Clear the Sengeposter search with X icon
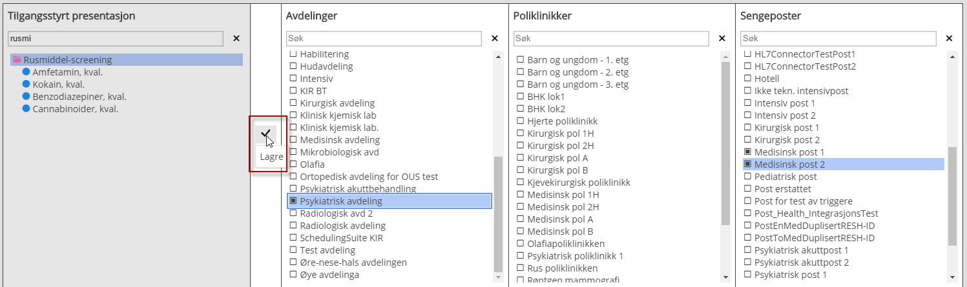This screenshot has width=967, height=287. pos(950,39)
